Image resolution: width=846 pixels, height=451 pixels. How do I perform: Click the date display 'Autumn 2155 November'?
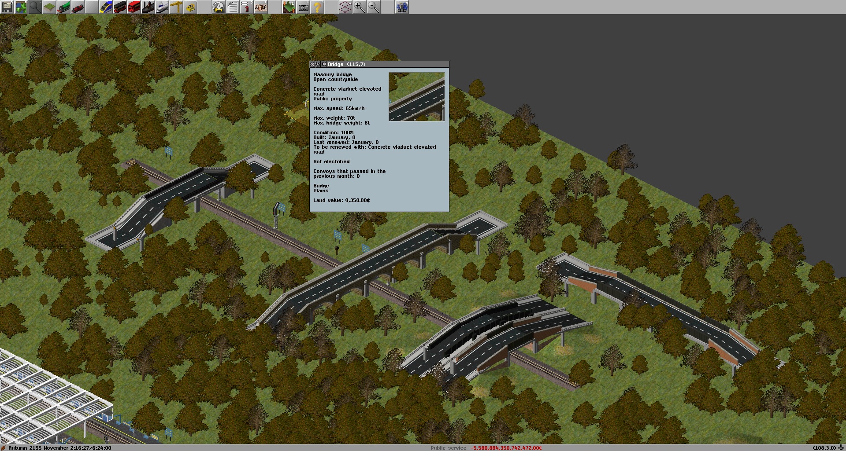pyautogui.click(x=38, y=448)
